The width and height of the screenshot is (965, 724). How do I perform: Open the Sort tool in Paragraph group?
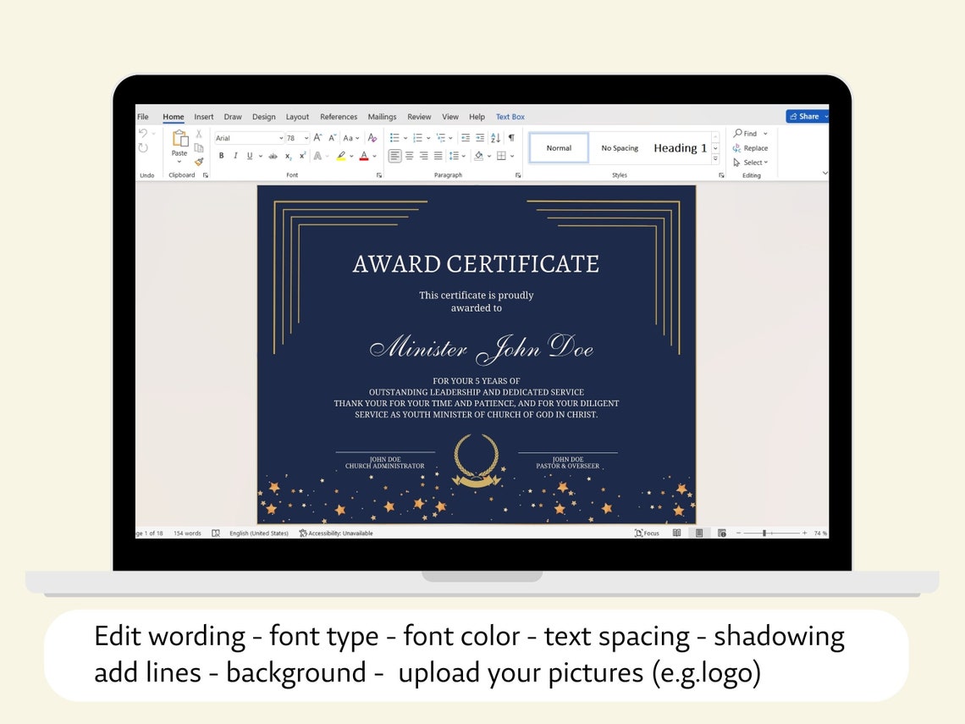point(494,138)
